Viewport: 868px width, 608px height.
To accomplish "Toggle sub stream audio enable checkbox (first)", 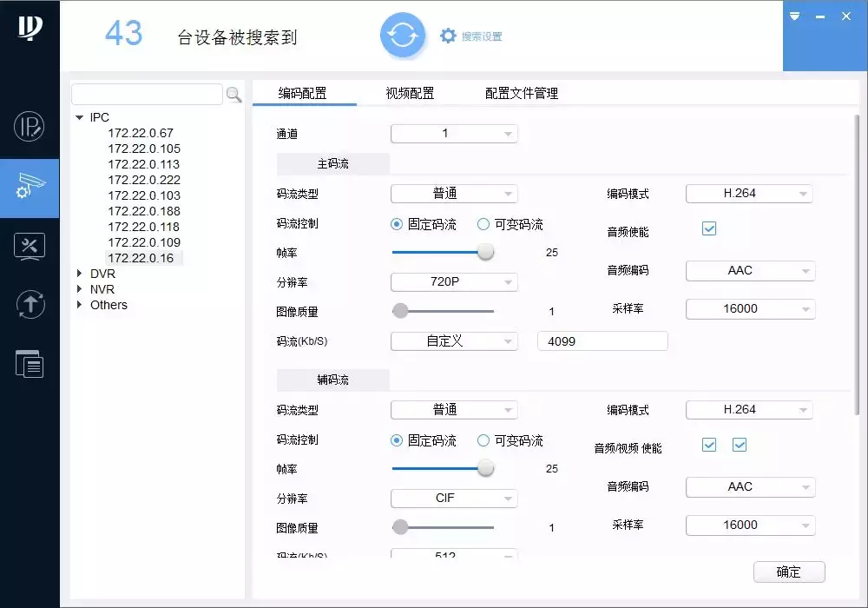I will click(x=709, y=445).
